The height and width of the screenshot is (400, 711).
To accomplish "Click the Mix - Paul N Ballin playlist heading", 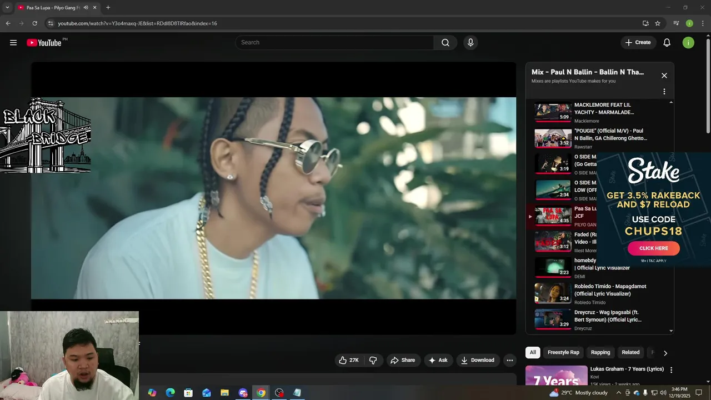I will pos(588,72).
